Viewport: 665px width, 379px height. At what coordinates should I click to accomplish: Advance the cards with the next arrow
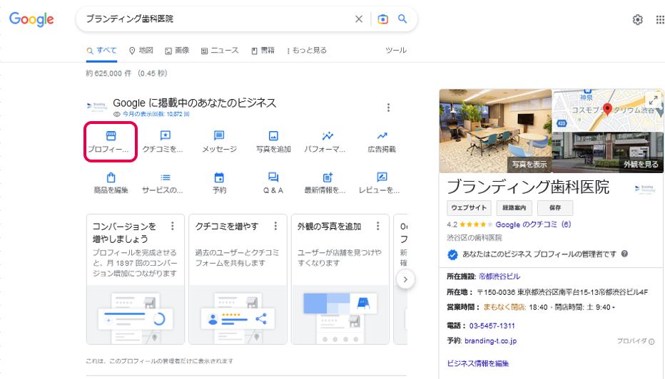[405, 279]
